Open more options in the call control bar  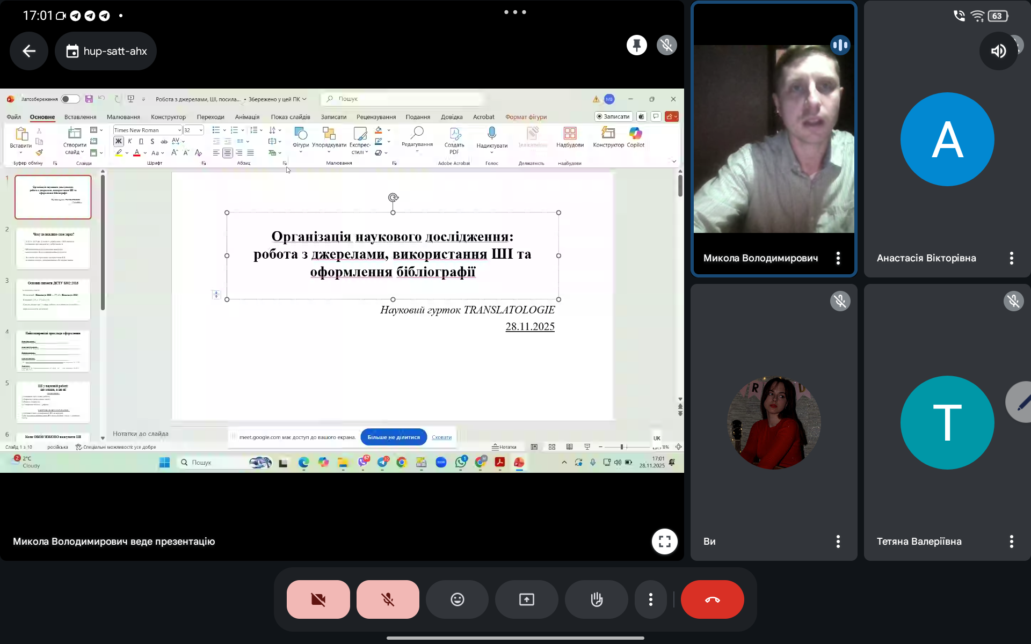pyautogui.click(x=650, y=599)
